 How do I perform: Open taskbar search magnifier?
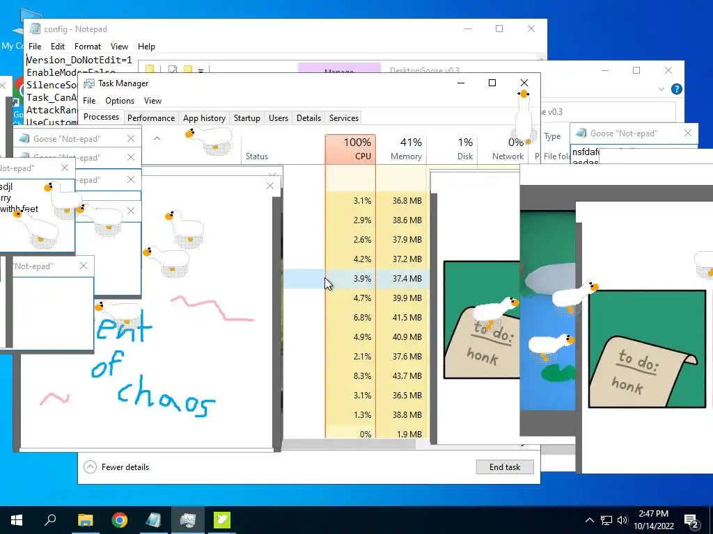[50, 520]
